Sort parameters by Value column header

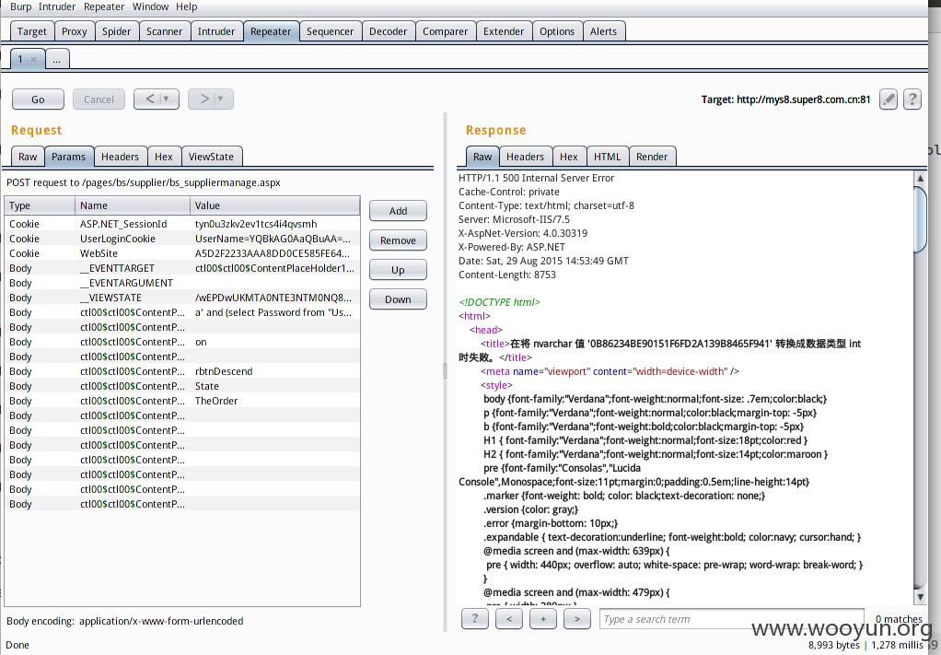click(275, 205)
